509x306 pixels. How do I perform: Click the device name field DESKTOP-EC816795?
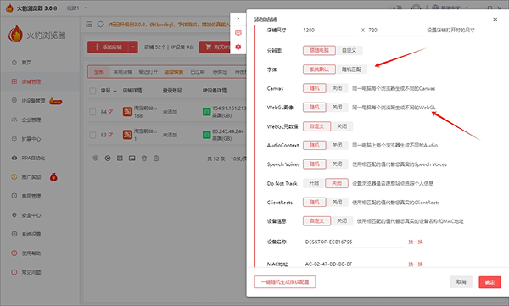[x=355, y=242]
